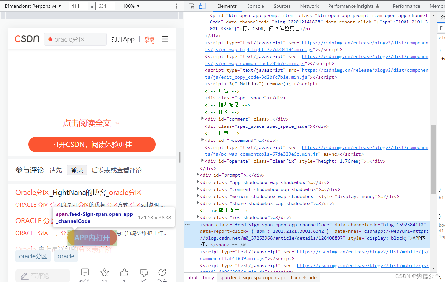445x282 pixels.
Task: Click the oracle tag chip
Action: 66,256
